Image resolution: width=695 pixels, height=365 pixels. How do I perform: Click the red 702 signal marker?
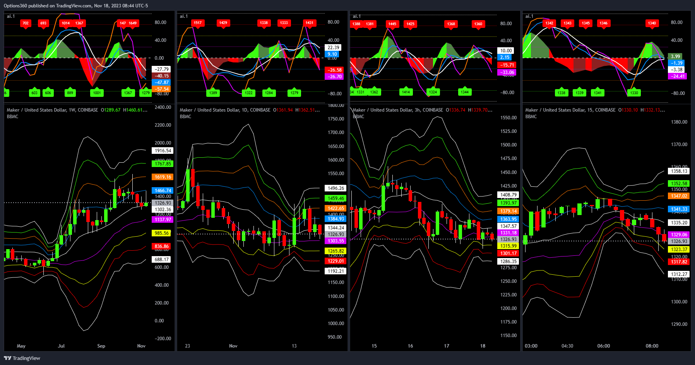coord(26,23)
